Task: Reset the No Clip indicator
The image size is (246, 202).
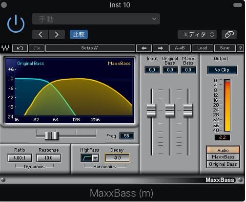Action: (x=222, y=70)
